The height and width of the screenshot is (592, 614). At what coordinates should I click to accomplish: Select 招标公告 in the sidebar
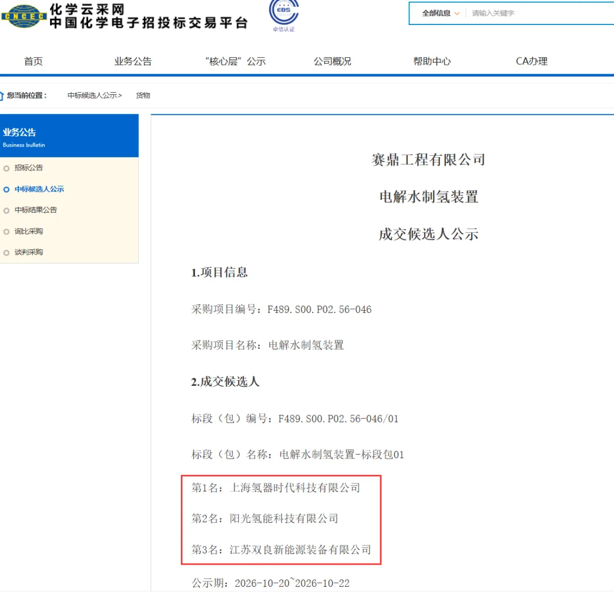[x=28, y=168]
